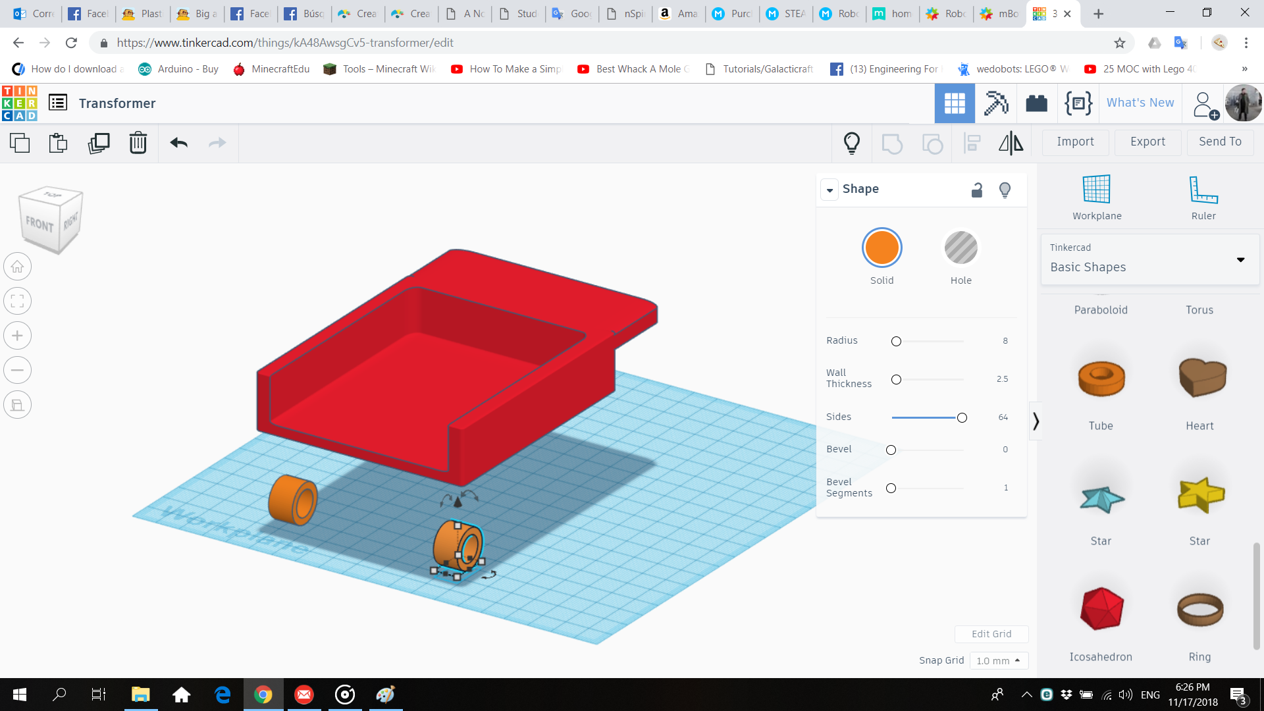Open Snap Grid size dropdown
Viewport: 1264px width, 711px height.
pyautogui.click(x=998, y=660)
